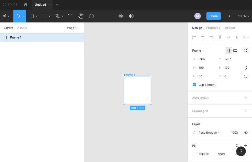Align bottom icon in Design panel
The image size is (252, 162).
[237, 37]
